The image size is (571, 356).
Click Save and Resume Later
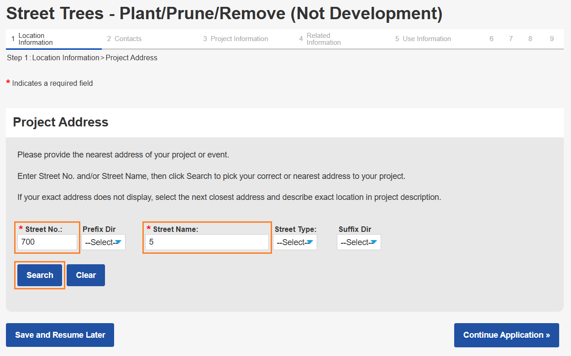60,335
